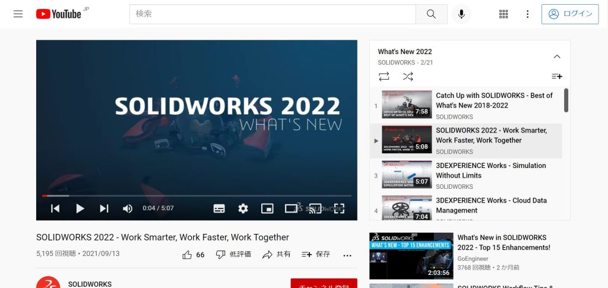The width and height of the screenshot is (608, 288).
Task: Click the ログイン sign-in button
Action: pos(569,14)
